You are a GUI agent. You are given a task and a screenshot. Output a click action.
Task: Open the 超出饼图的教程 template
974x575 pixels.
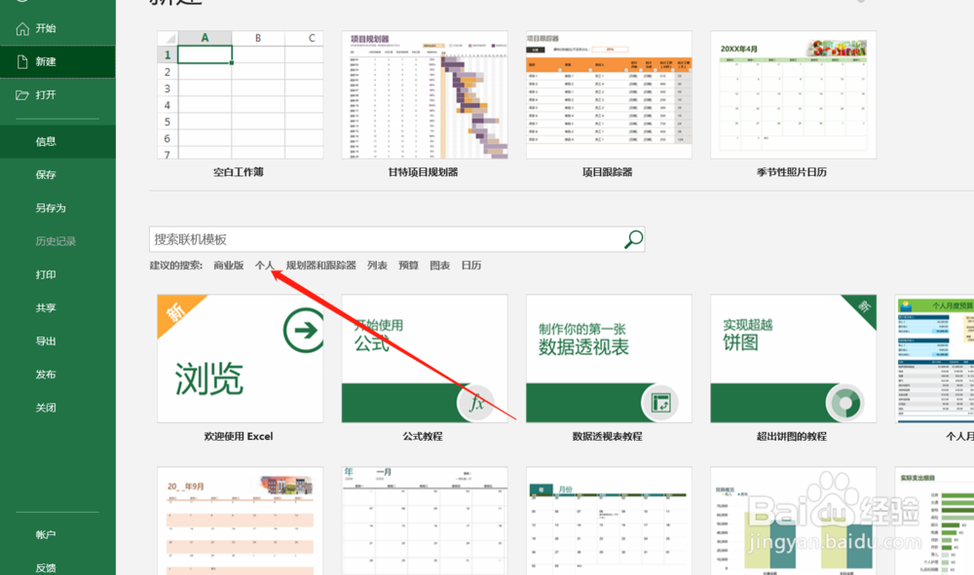[x=793, y=358]
